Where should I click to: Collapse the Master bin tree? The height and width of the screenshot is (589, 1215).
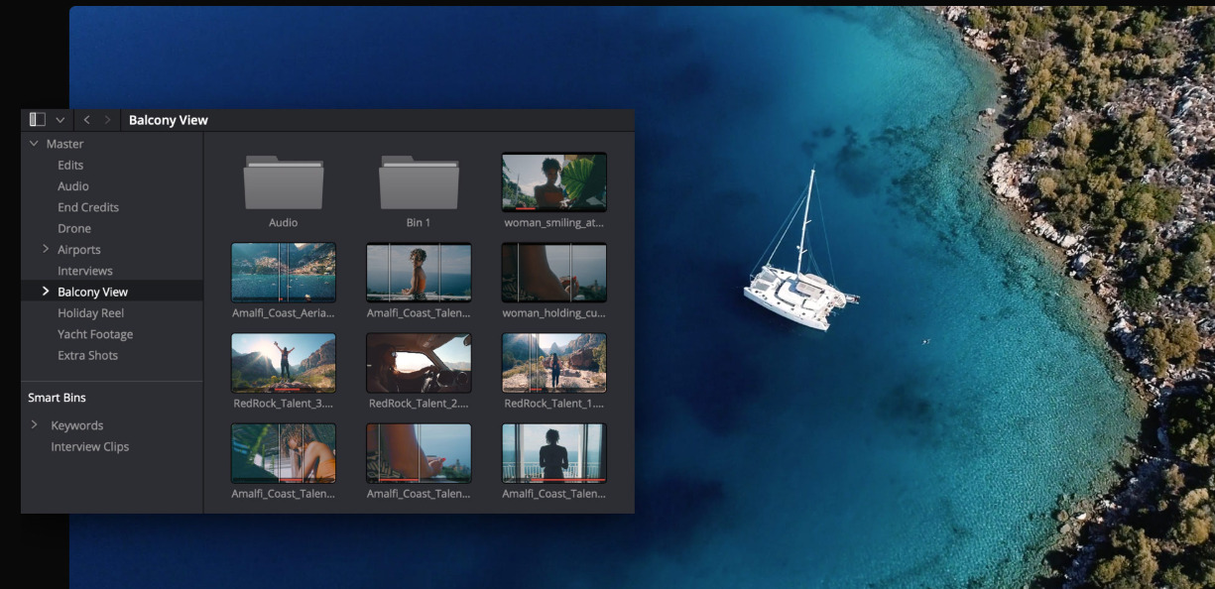tap(35, 144)
